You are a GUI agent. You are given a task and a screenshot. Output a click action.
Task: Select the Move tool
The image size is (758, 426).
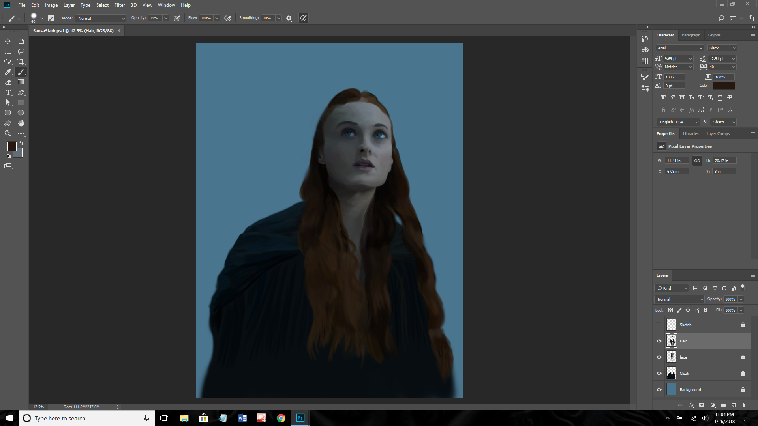pyautogui.click(x=8, y=41)
